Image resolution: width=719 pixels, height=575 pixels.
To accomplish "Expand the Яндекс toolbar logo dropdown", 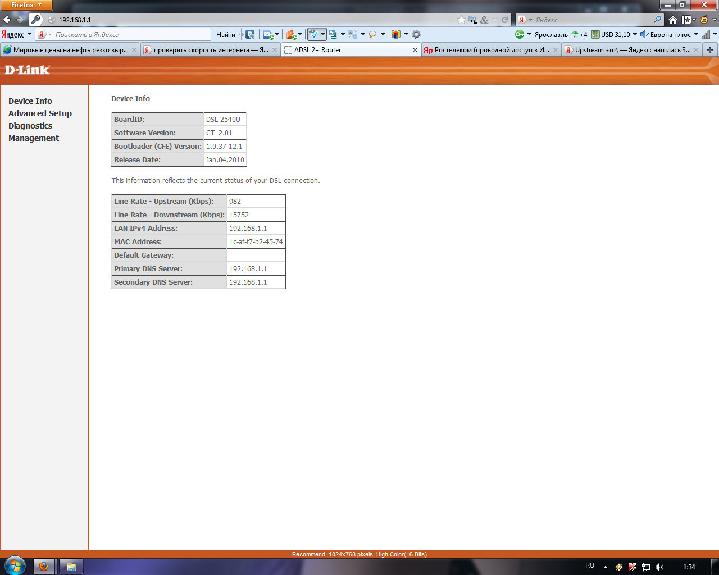I will 16,34.
